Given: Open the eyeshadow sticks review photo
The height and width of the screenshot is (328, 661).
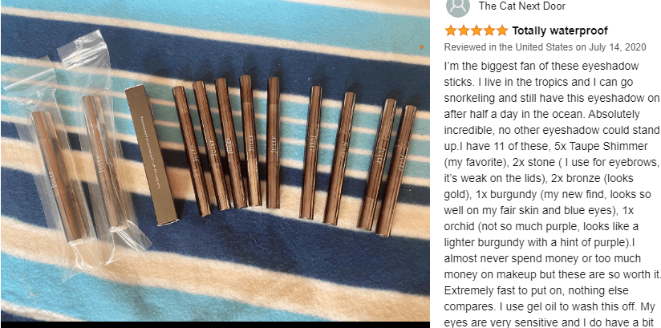Looking at the screenshot, I should click(x=215, y=160).
